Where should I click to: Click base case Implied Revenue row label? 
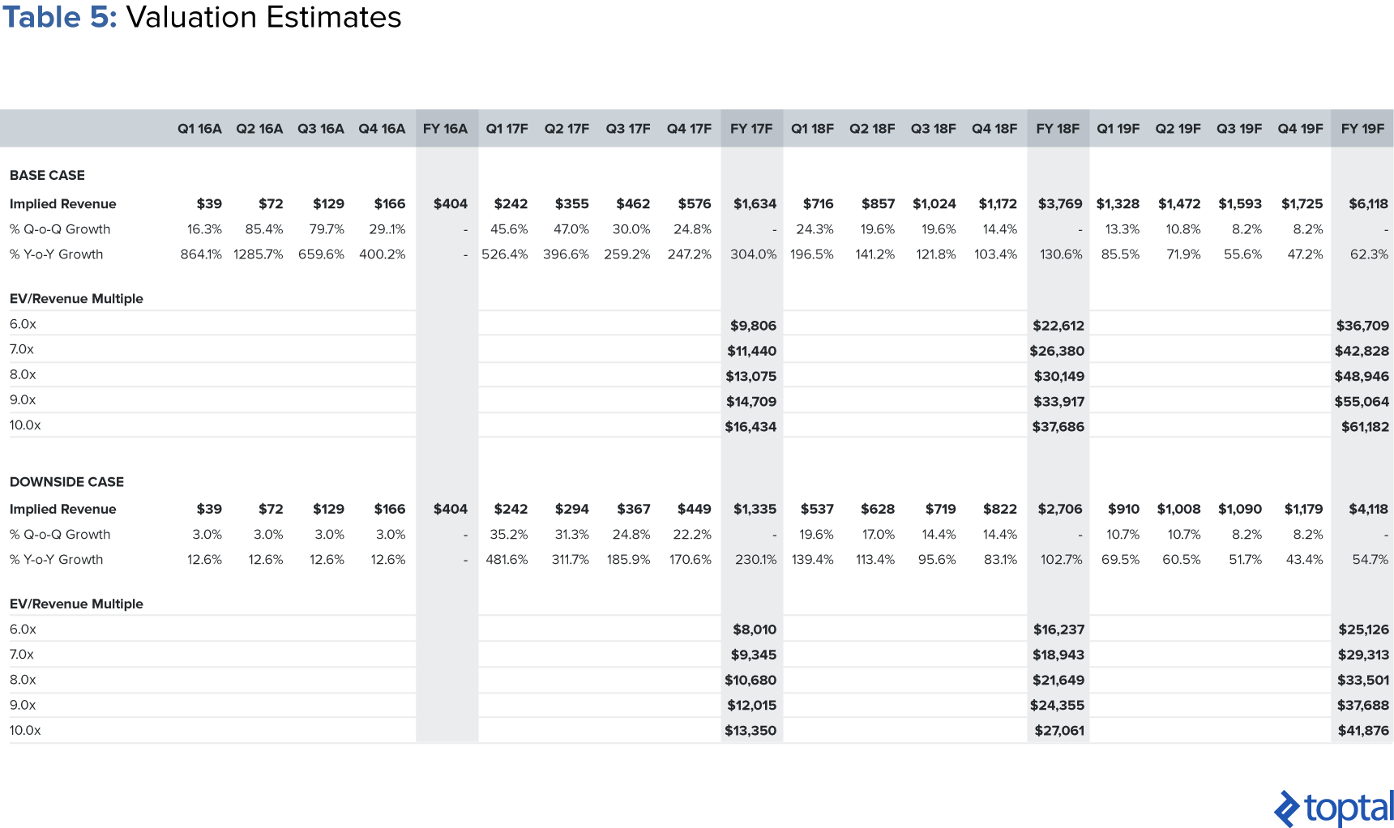[x=62, y=204]
